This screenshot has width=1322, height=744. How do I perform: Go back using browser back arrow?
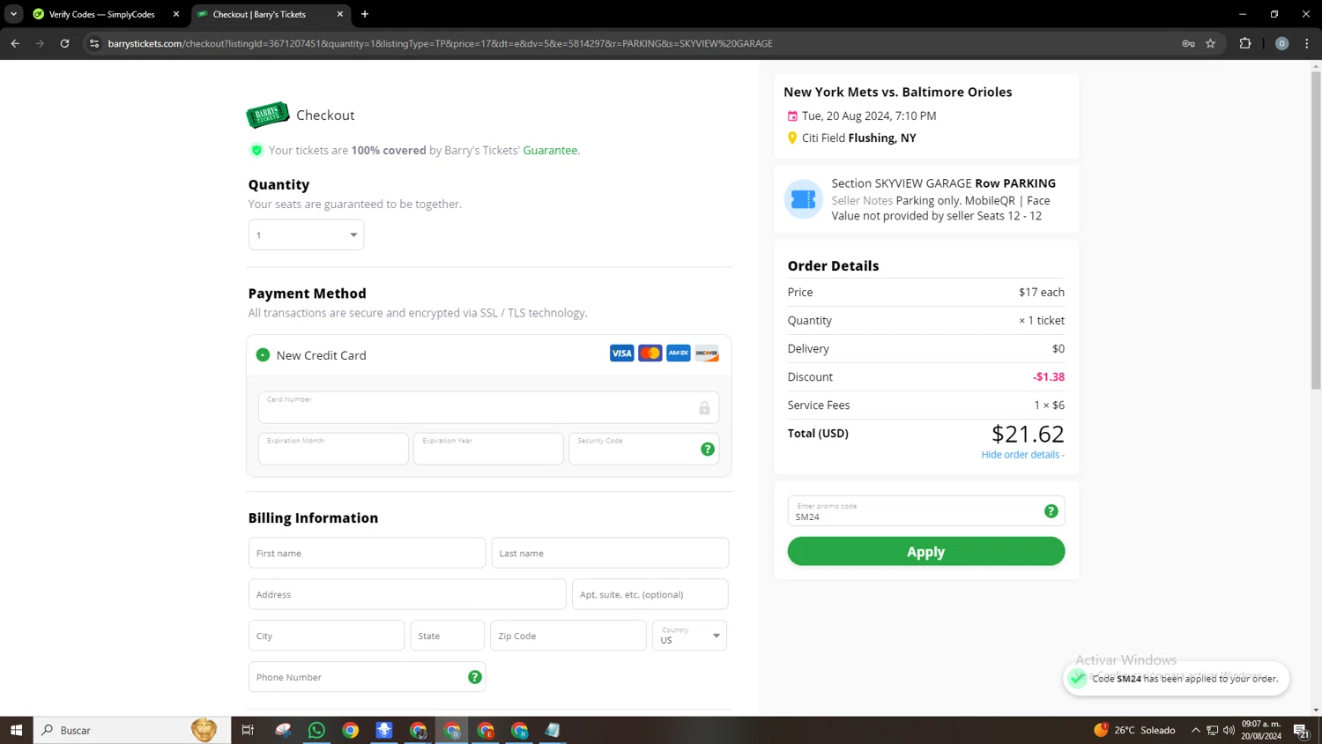(x=15, y=43)
